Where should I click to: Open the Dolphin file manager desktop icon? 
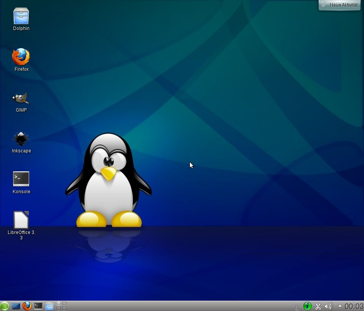pos(21,19)
